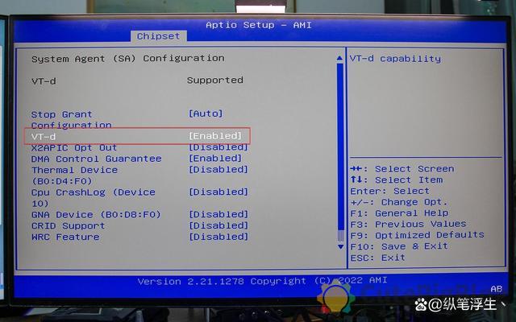Click the +/-: Change Opt. hint
Screen dimensions: 516x322
pos(399,202)
